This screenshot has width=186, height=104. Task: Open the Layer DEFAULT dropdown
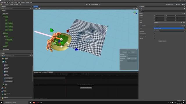pyautogui.click(x=168, y=23)
